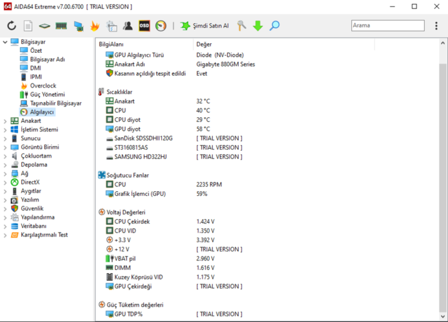Focus the Arama search field
Image resolution: width=448 pixels, height=322 pixels.
click(387, 25)
